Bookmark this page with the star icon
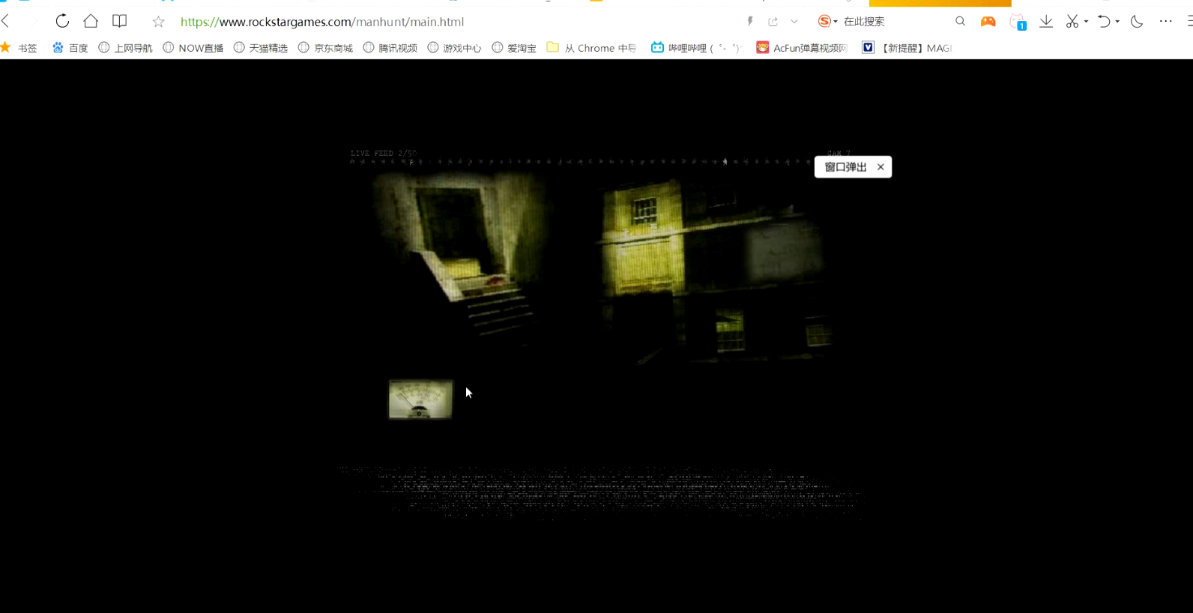The width and height of the screenshot is (1193, 613). [x=158, y=22]
